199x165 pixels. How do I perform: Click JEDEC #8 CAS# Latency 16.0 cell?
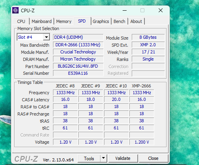tap(65, 99)
